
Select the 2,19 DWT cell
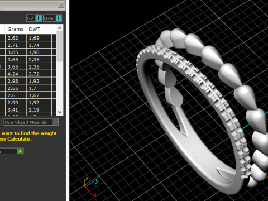pos(39,110)
